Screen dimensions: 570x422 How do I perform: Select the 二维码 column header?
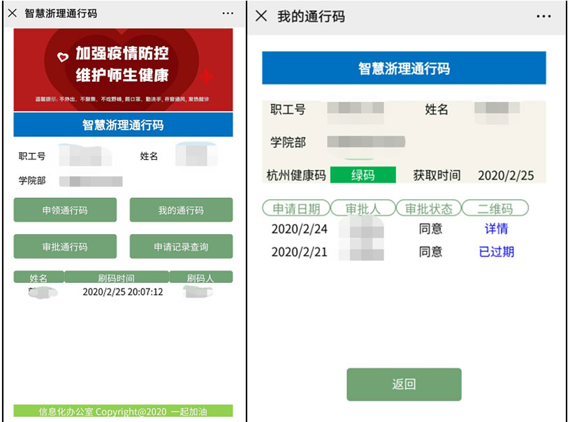point(495,208)
